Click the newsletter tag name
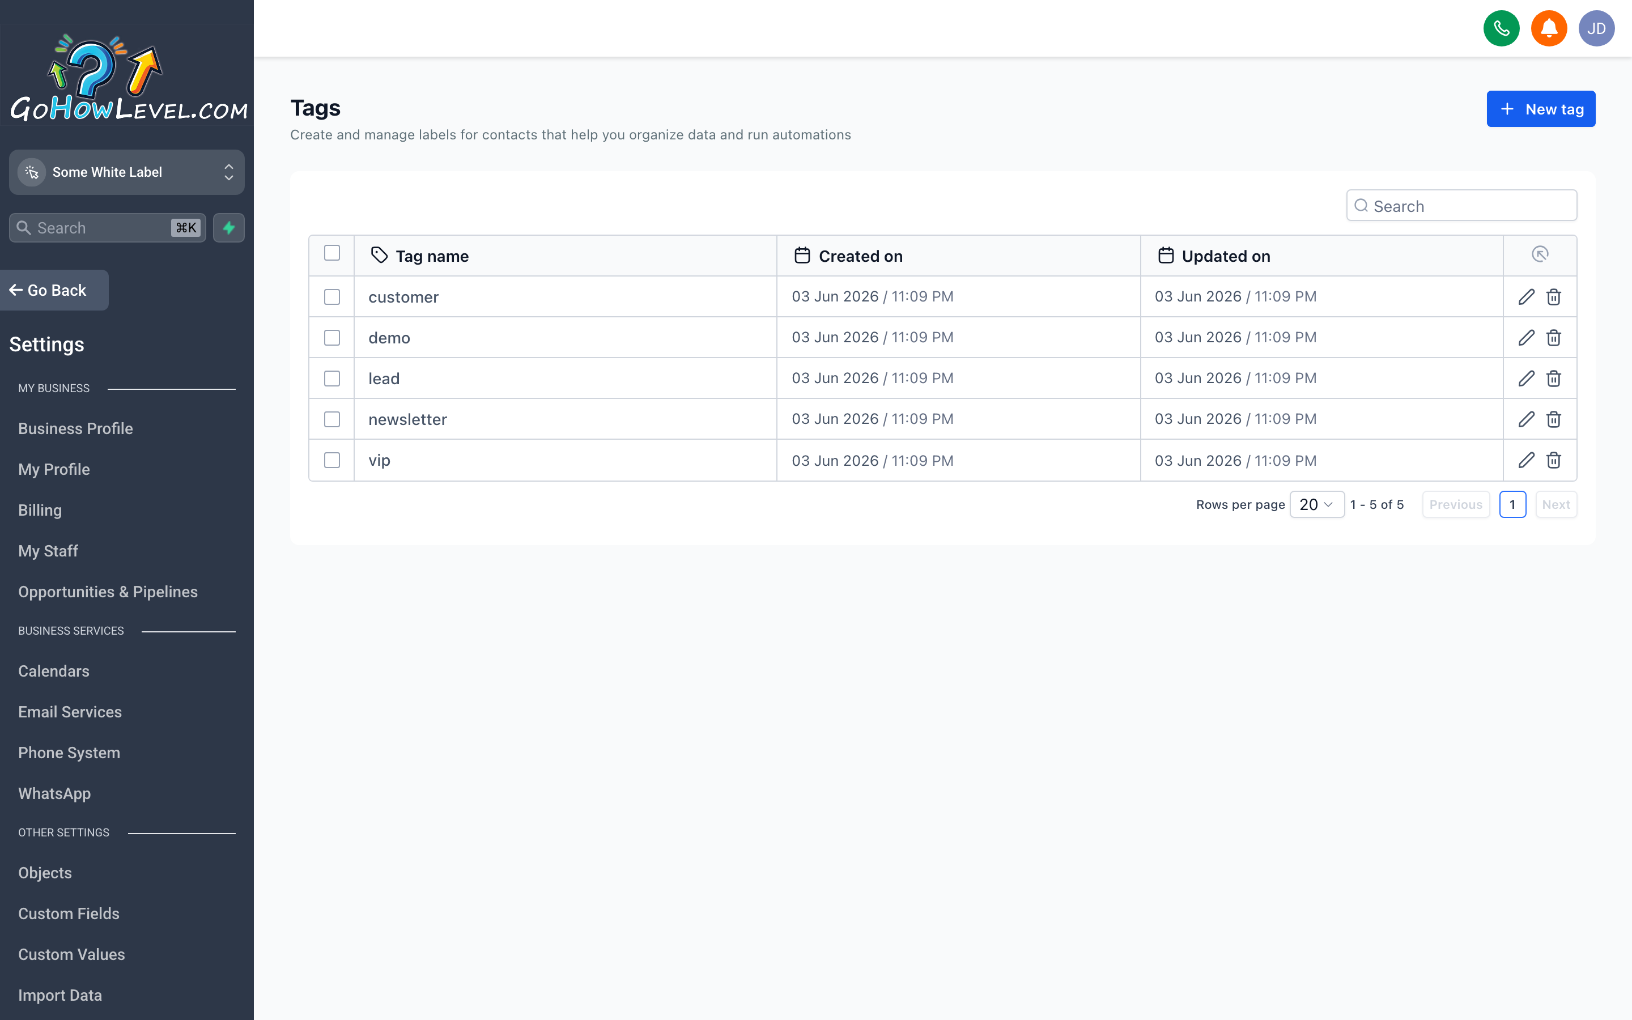1632x1020 pixels. 407,419
